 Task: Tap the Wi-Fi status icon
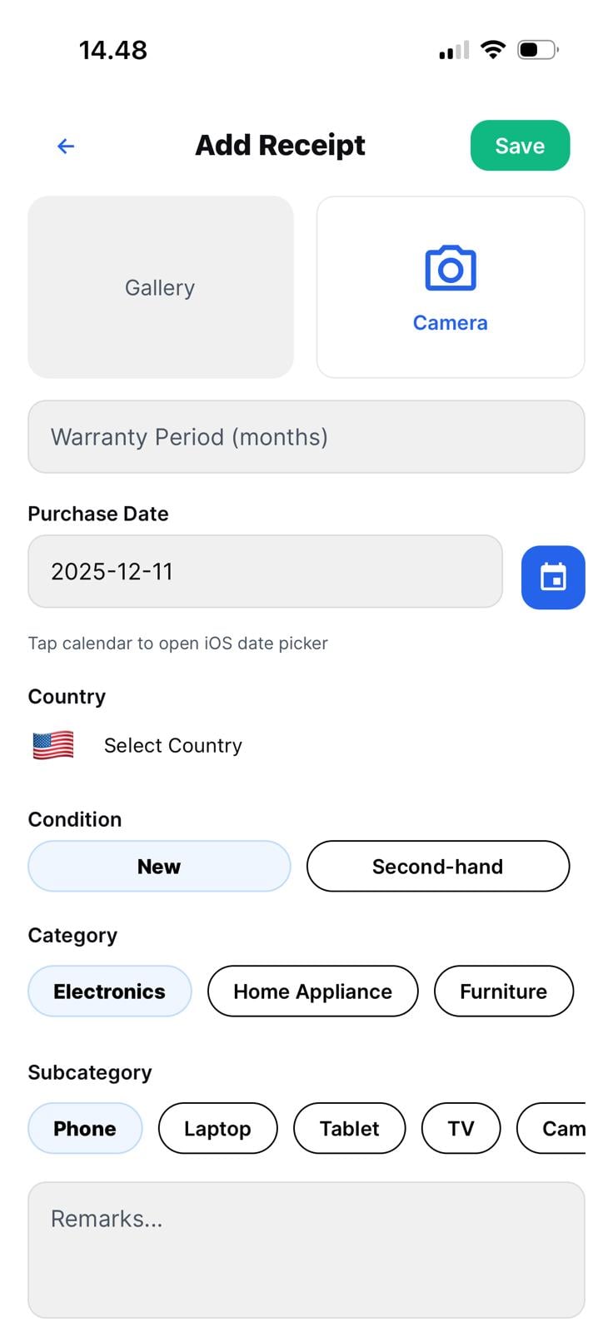(493, 50)
